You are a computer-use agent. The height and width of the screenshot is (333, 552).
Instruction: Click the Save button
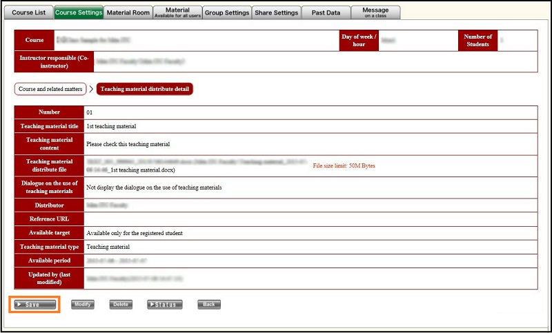pyautogui.click(x=34, y=304)
